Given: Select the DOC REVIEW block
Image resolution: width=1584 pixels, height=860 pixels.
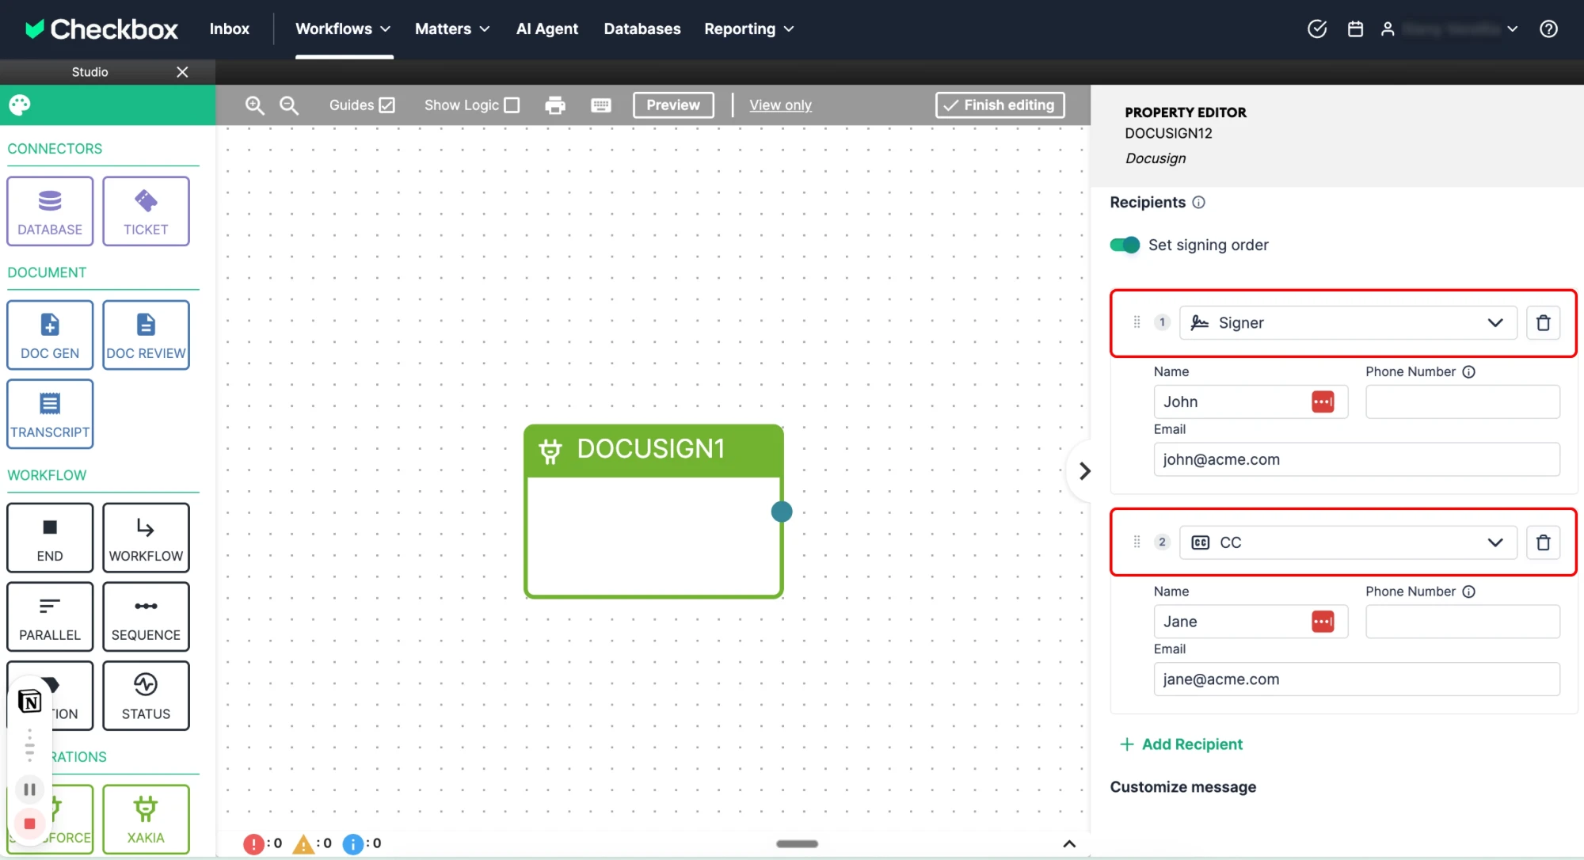Looking at the screenshot, I should click(146, 334).
